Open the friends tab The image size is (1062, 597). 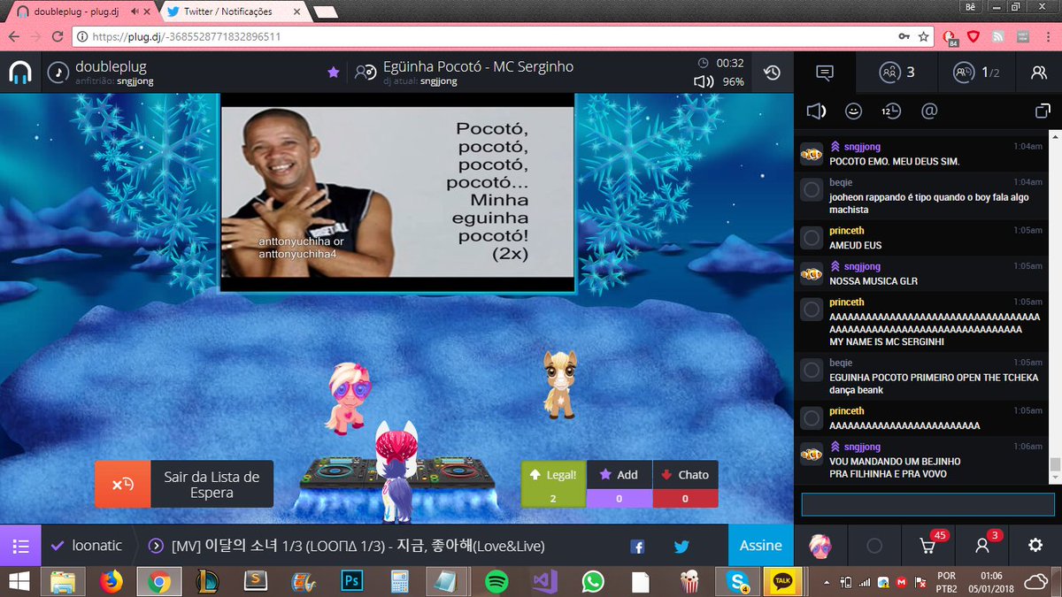pyautogui.click(x=1039, y=73)
